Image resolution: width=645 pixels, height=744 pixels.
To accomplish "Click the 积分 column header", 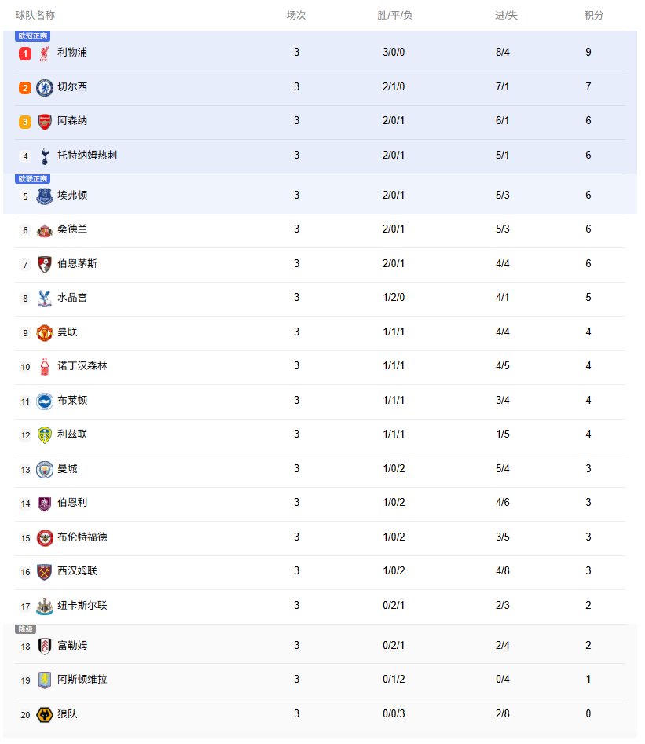I will (x=593, y=15).
